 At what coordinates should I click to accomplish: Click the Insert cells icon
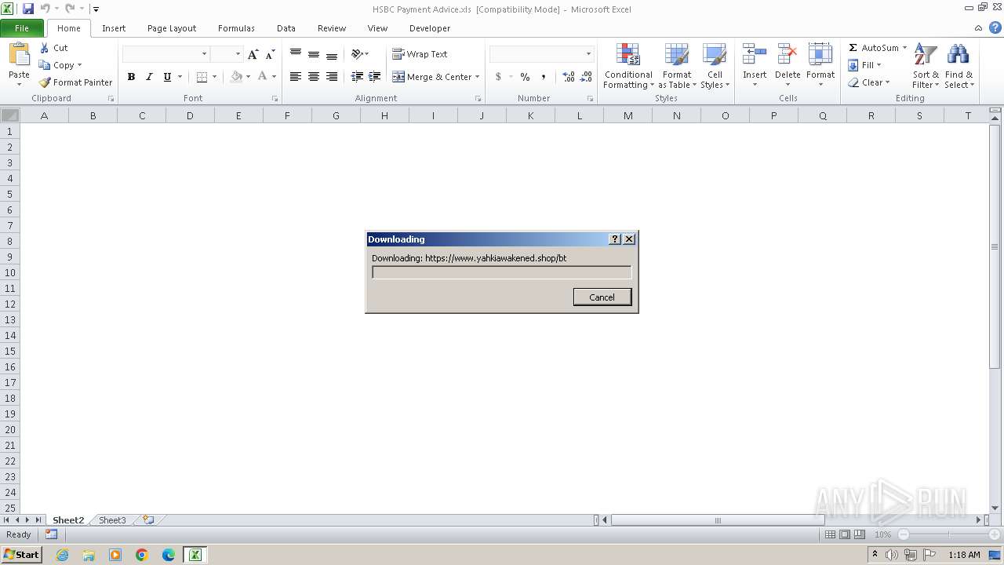[x=755, y=55]
